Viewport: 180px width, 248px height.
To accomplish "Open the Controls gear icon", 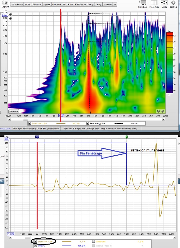I will [173, 2].
